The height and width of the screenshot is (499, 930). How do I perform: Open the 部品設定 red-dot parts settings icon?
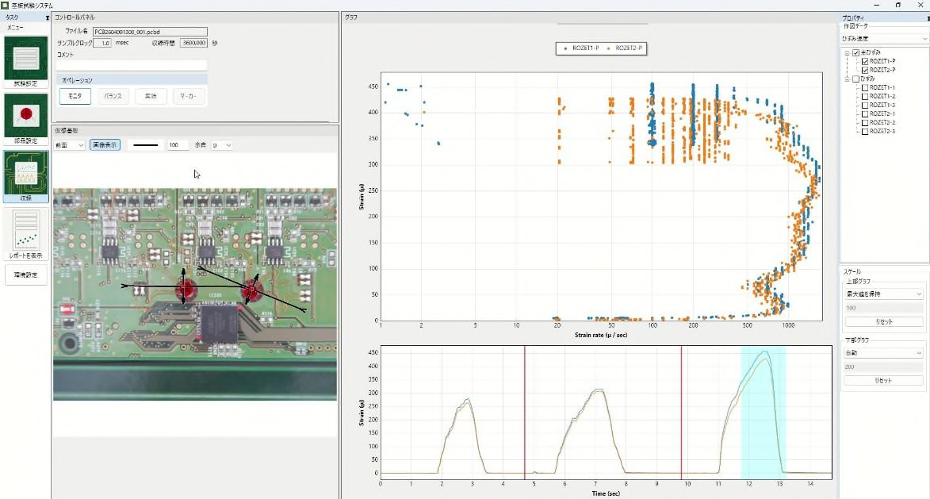26,119
